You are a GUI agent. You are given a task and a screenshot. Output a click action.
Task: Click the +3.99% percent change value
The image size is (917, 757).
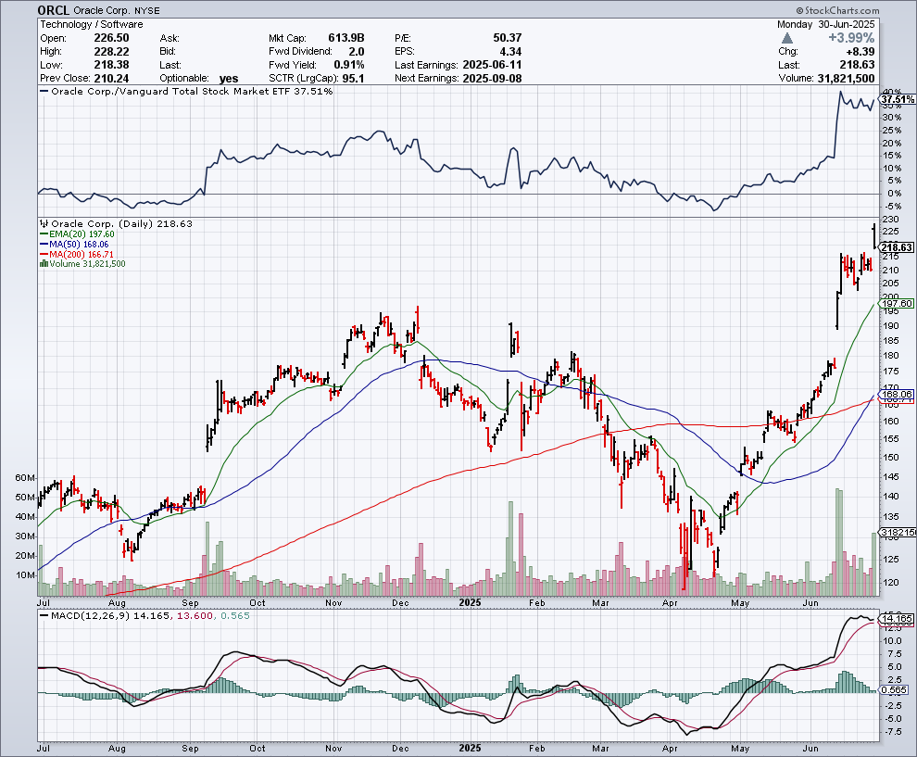(851, 38)
